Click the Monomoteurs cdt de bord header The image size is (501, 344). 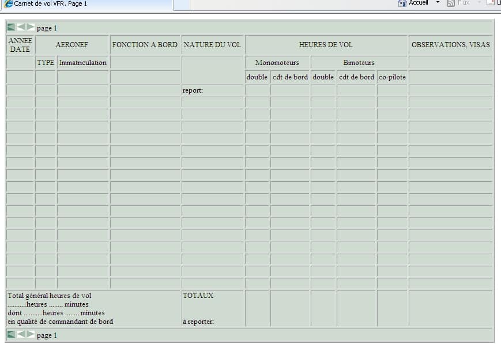[289, 77]
